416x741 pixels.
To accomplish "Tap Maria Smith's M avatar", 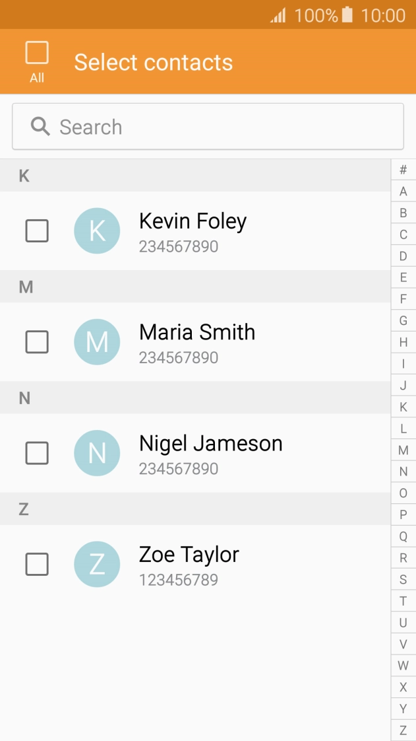I will coord(97,342).
